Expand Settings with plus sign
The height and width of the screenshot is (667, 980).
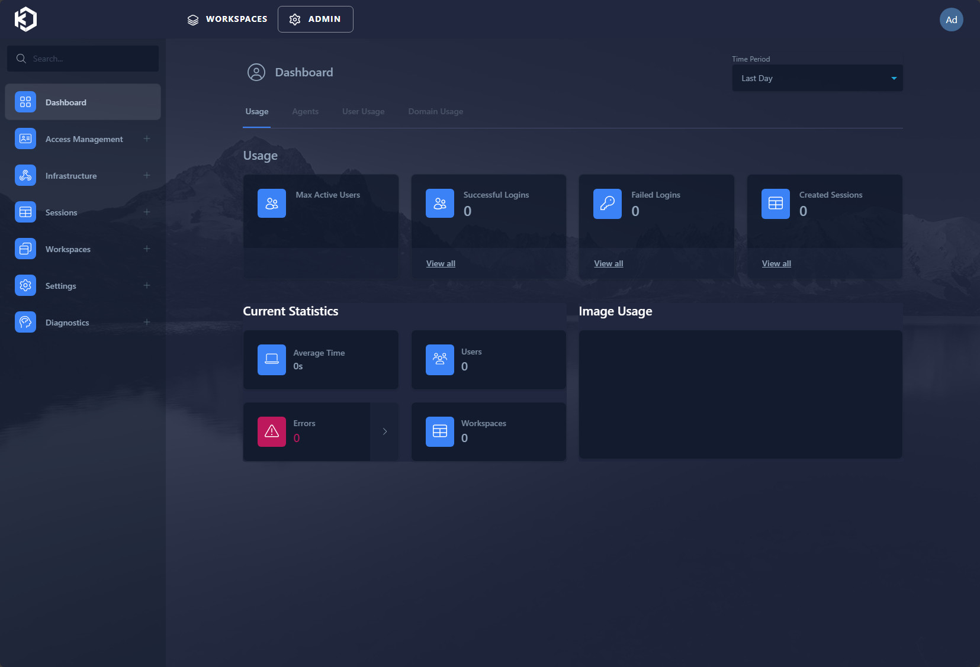pos(147,286)
